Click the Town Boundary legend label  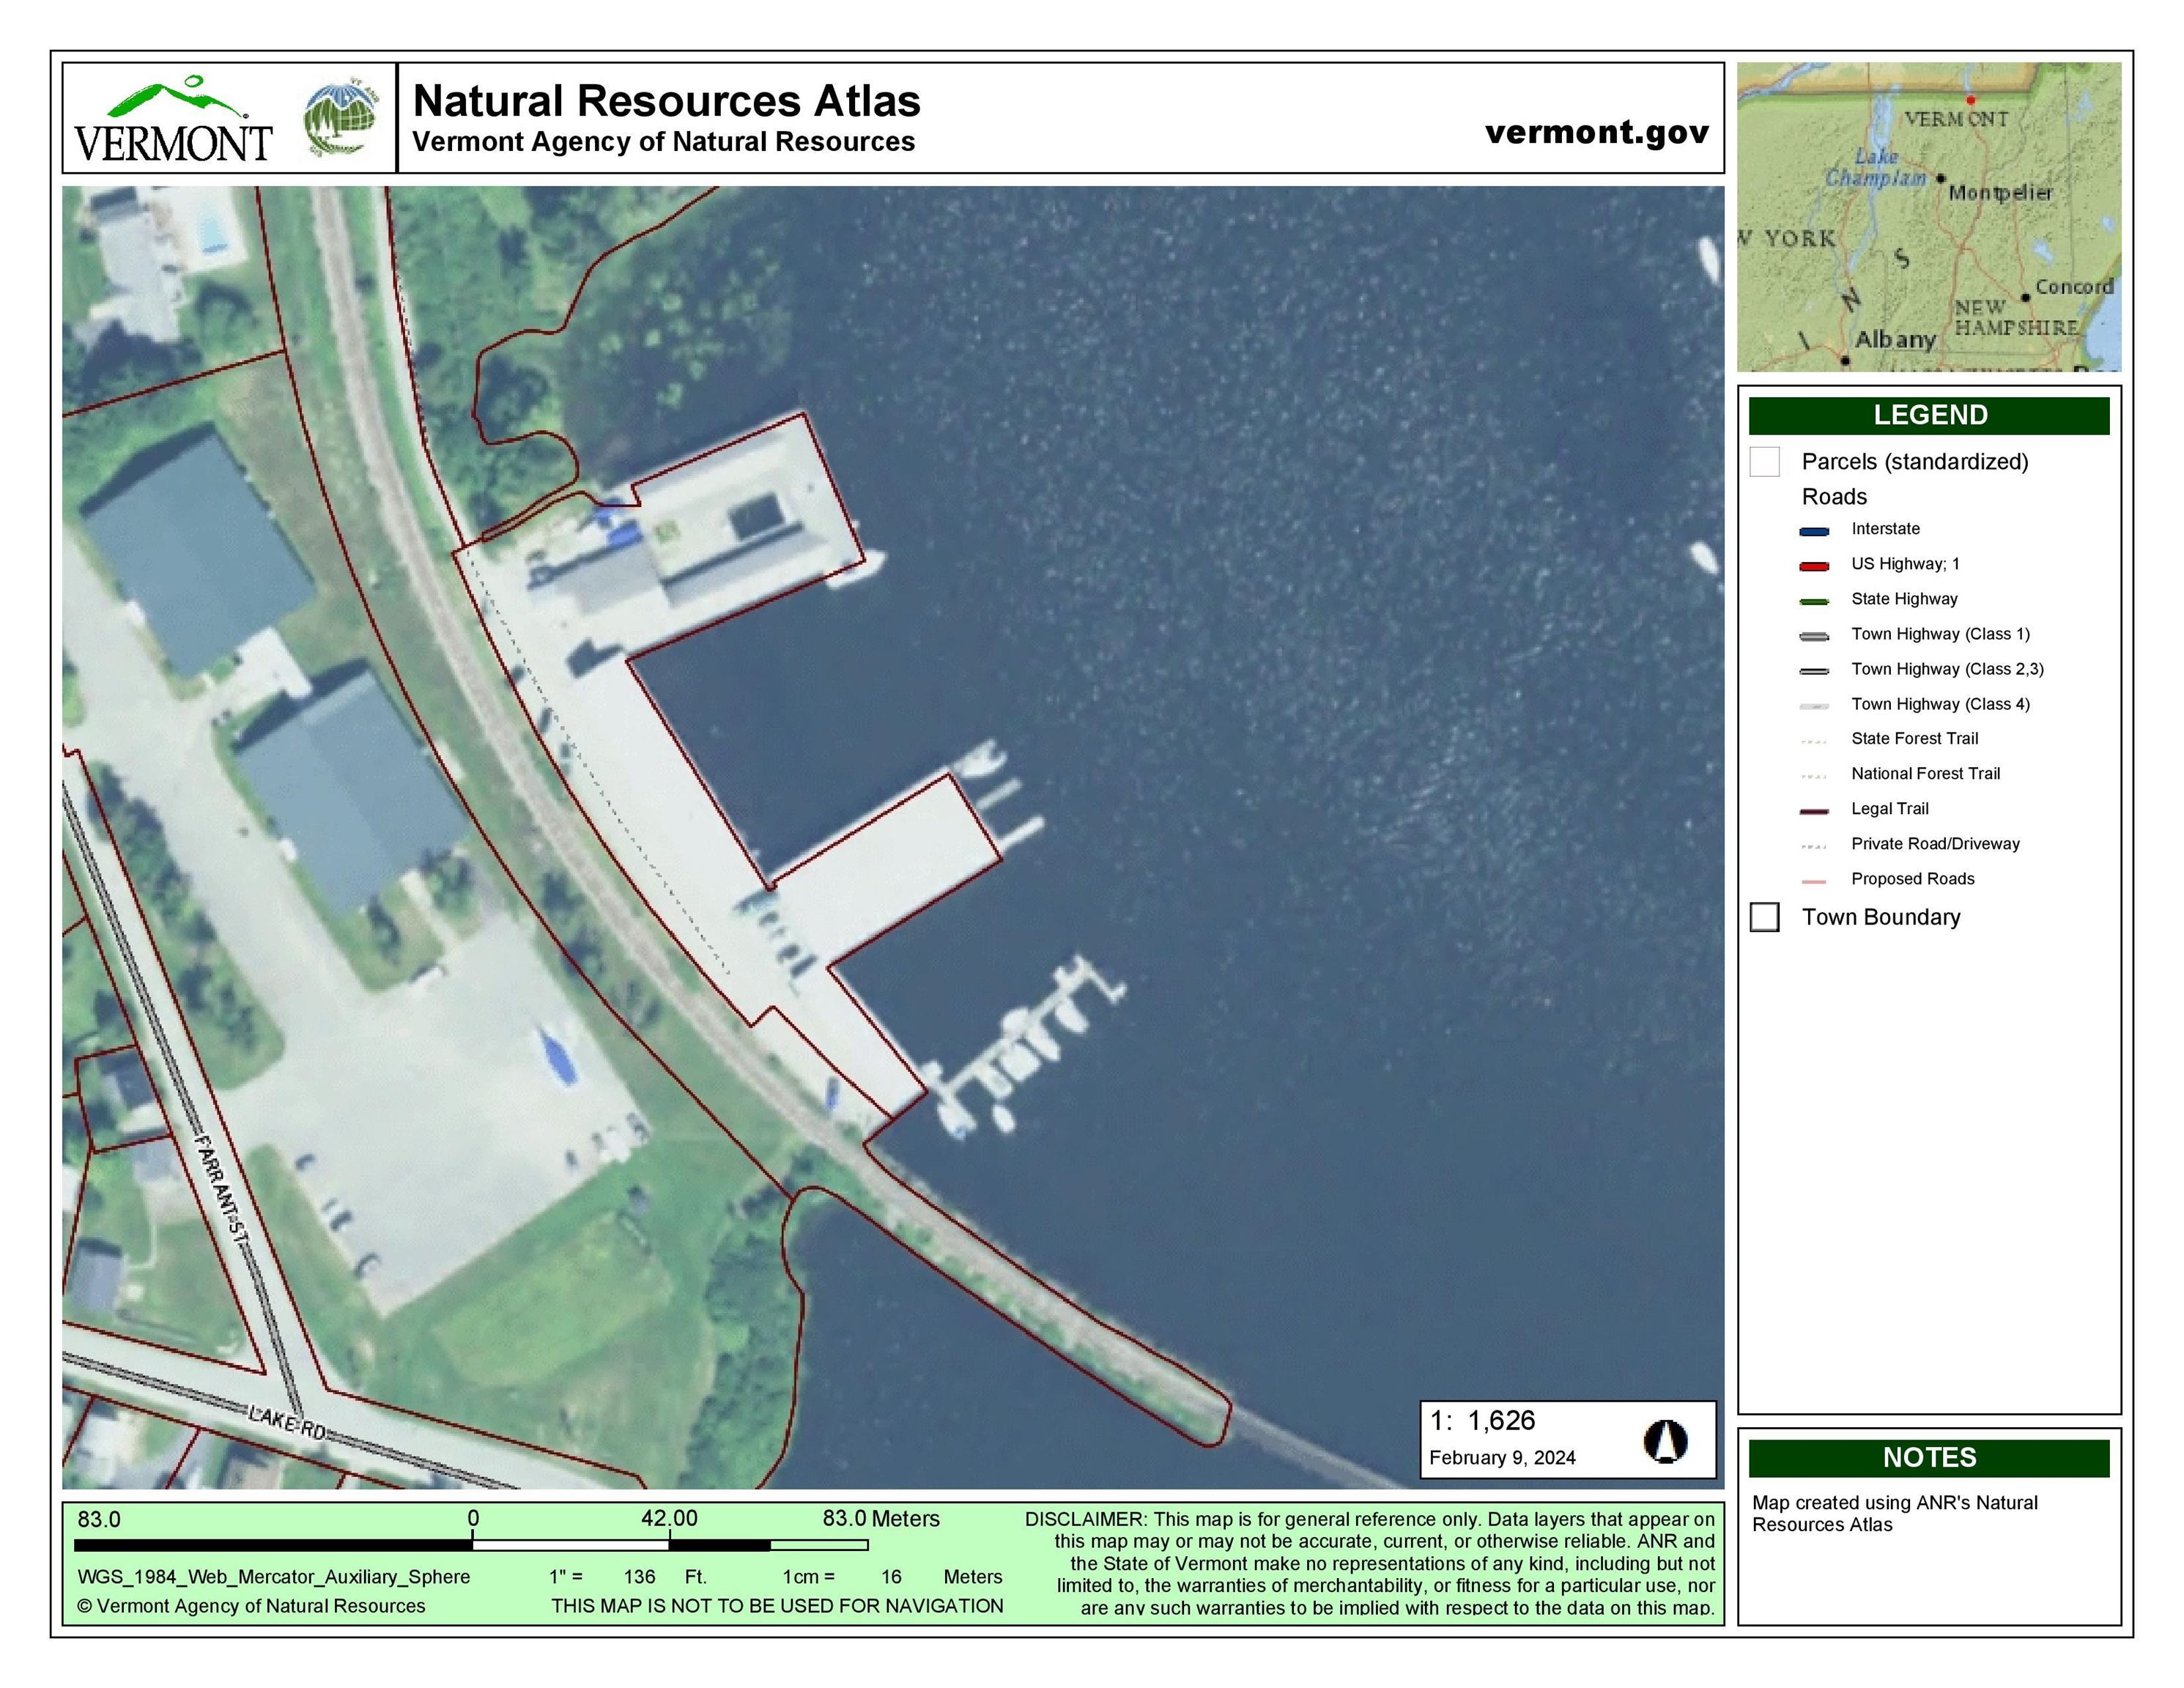click(1881, 917)
